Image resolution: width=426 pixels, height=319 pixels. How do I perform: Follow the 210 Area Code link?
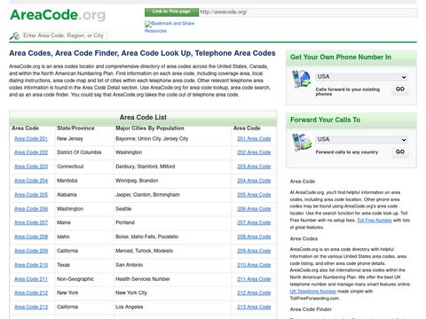click(254, 265)
